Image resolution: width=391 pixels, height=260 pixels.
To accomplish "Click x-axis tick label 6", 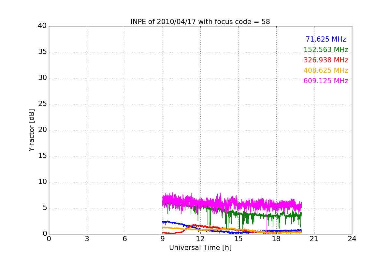I will coord(125,239).
